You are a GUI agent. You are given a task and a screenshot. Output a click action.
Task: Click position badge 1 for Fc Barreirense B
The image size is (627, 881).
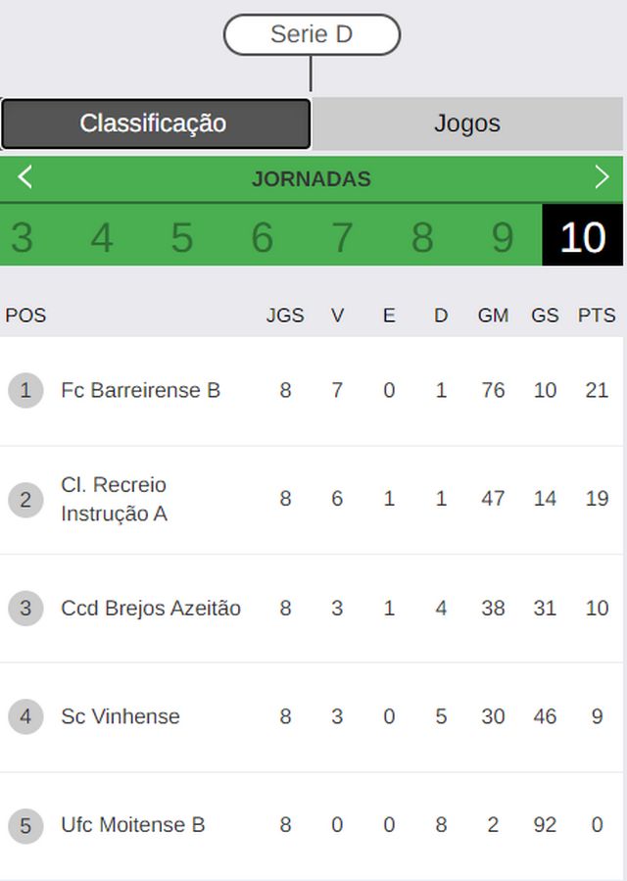[x=25, y=390]
